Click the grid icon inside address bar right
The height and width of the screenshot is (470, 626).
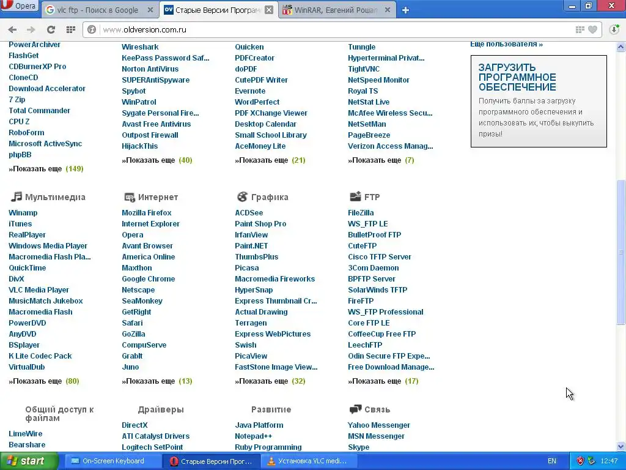[580, 29]
